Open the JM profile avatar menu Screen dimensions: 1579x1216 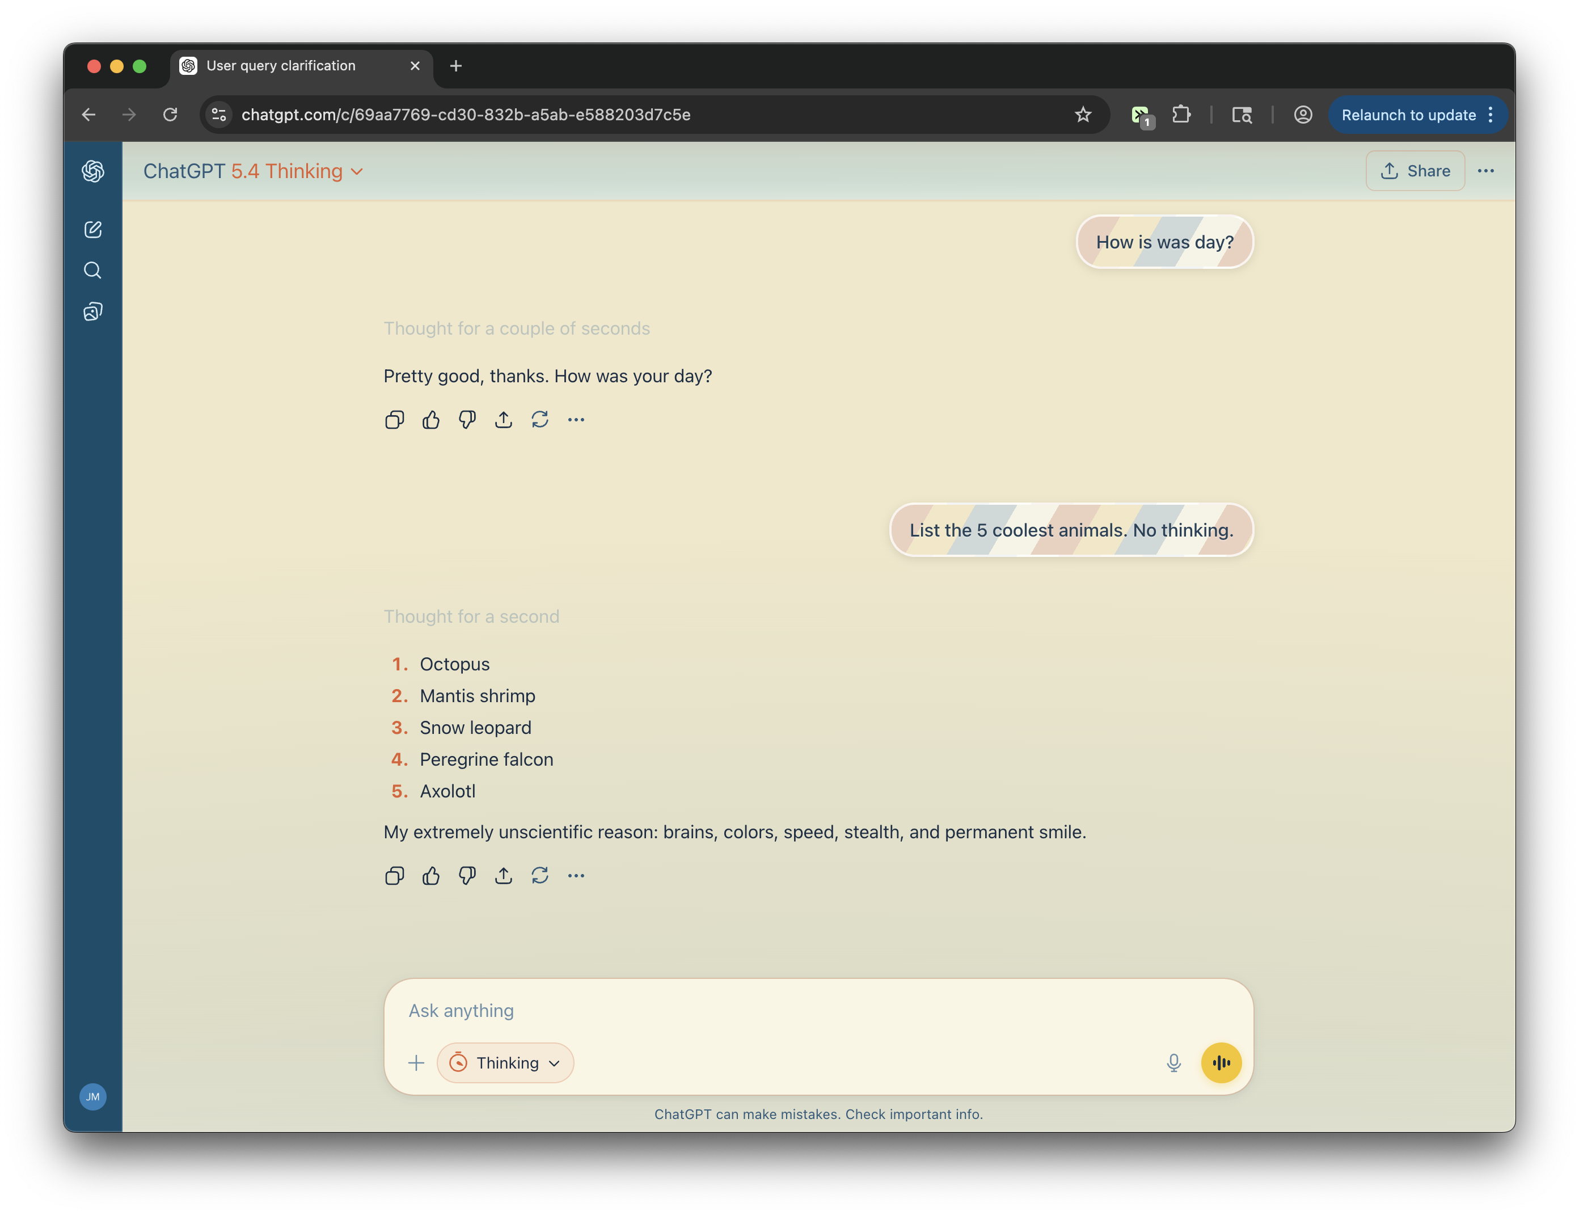[92, 1096]
